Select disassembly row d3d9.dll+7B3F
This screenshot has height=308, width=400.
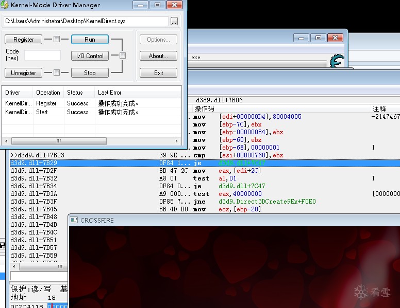pos(205,202)
